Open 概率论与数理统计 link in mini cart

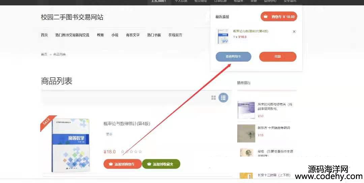[250, 31]
